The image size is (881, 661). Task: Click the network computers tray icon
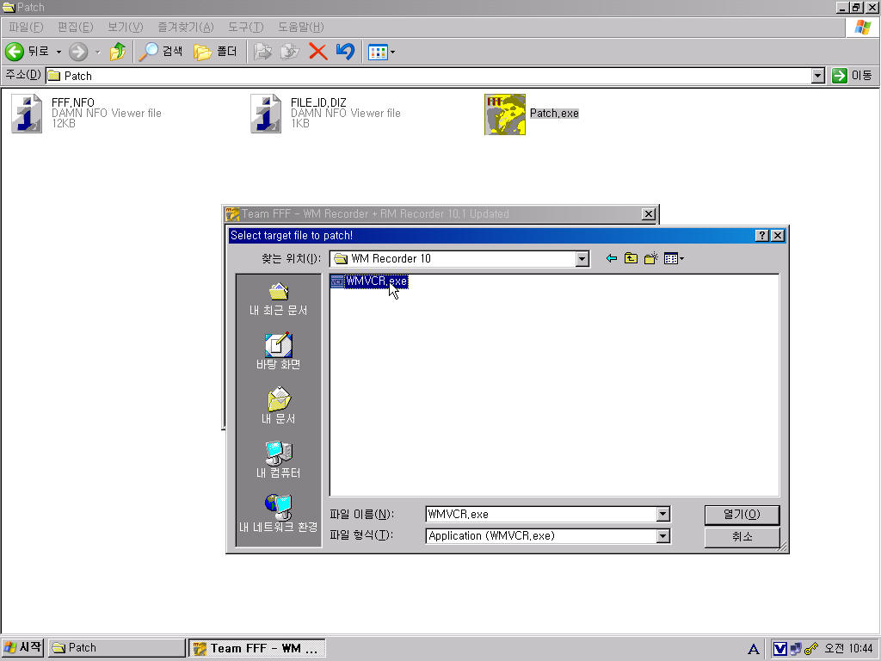(x=795, y=649)
